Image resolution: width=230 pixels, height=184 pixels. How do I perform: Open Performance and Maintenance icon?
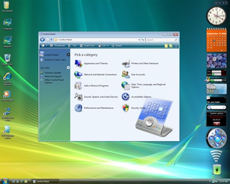pyautogui.click(x=78, y=108)
